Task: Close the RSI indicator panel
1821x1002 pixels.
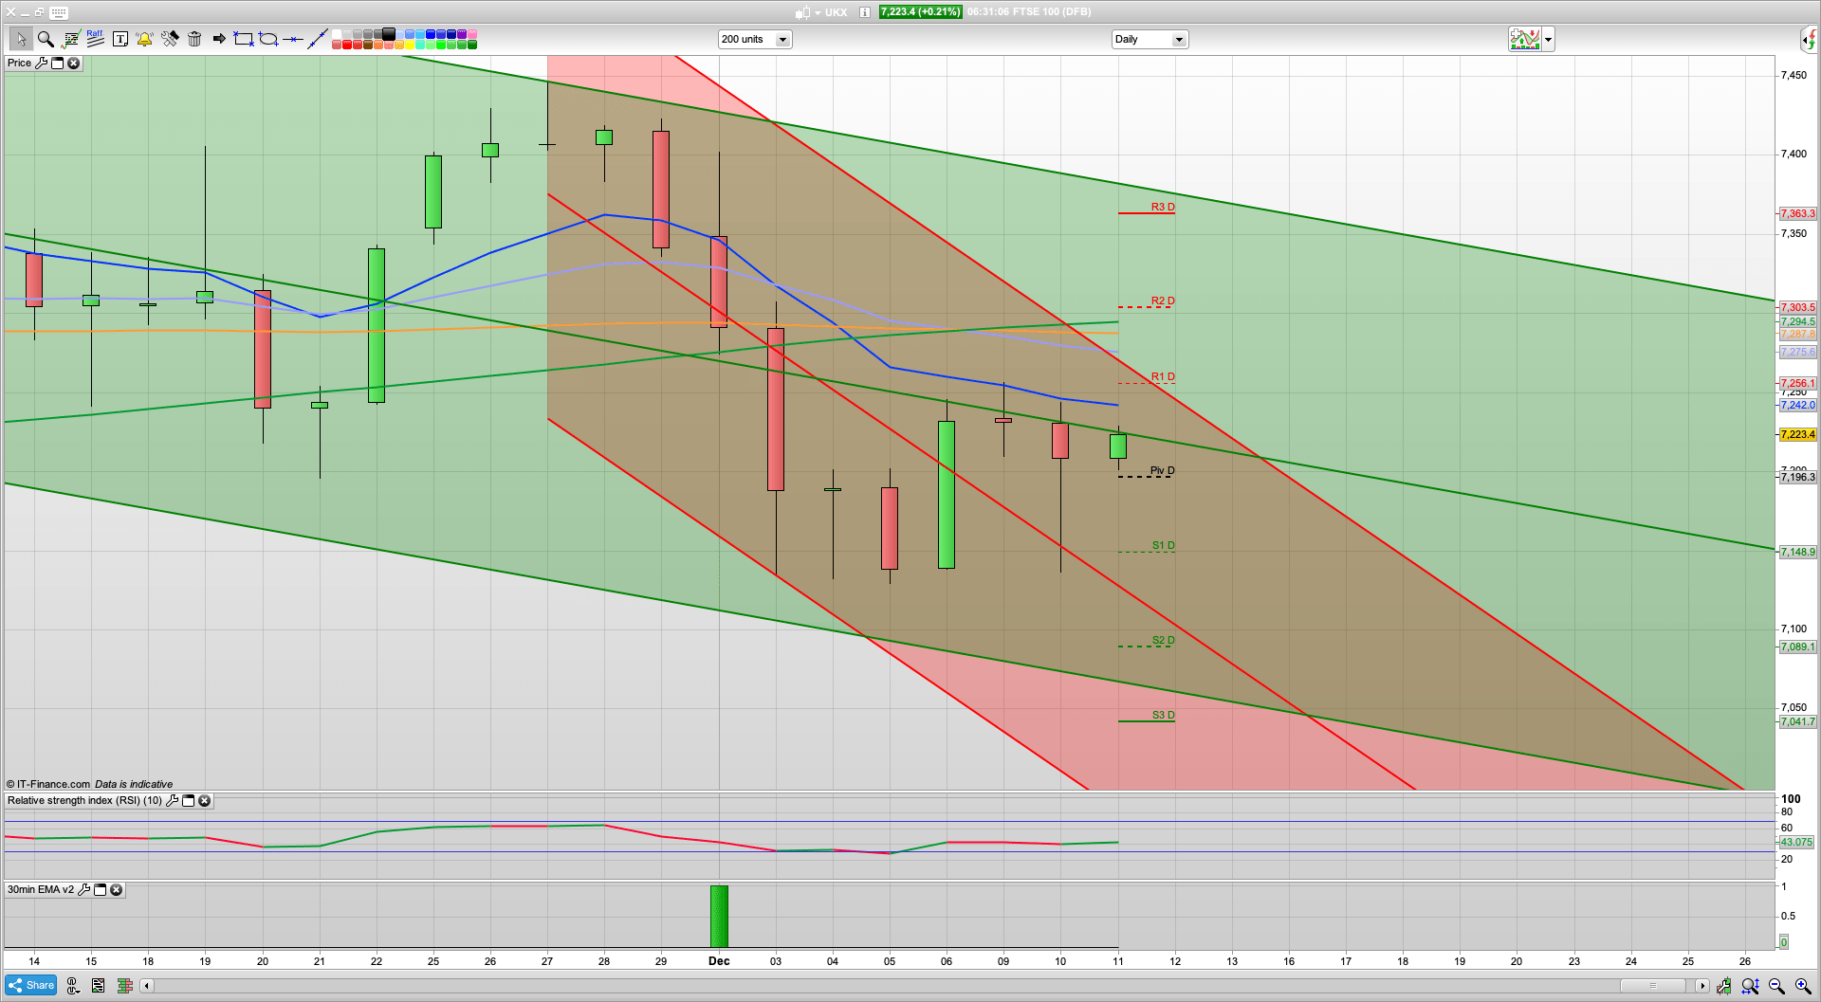Action: point(204,800)
